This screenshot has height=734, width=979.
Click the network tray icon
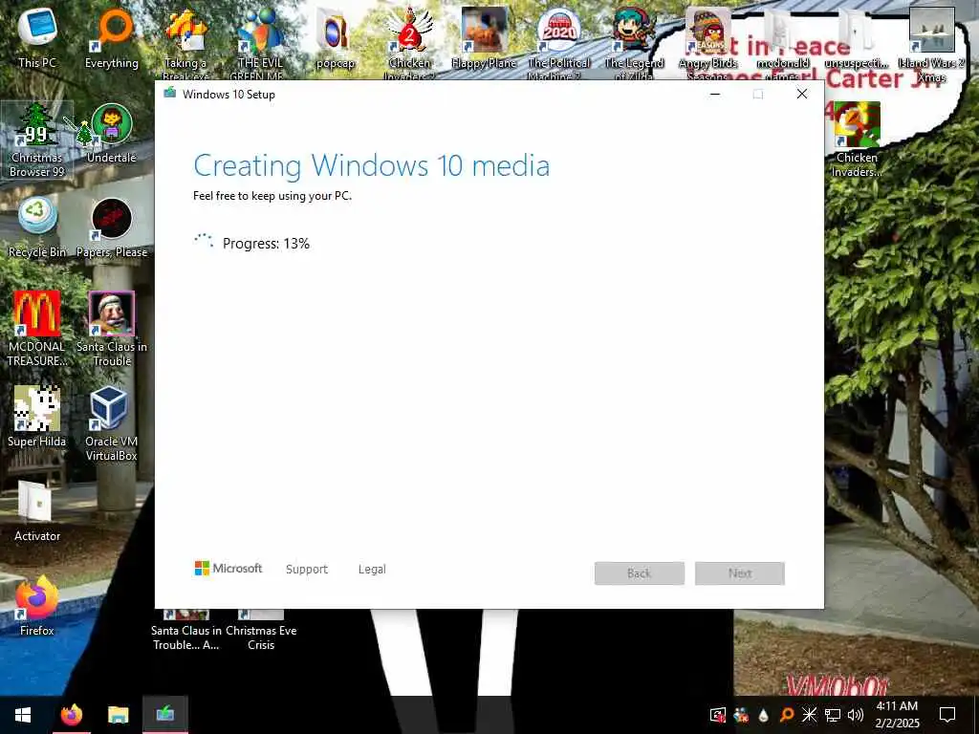click(x=833, y=715)
